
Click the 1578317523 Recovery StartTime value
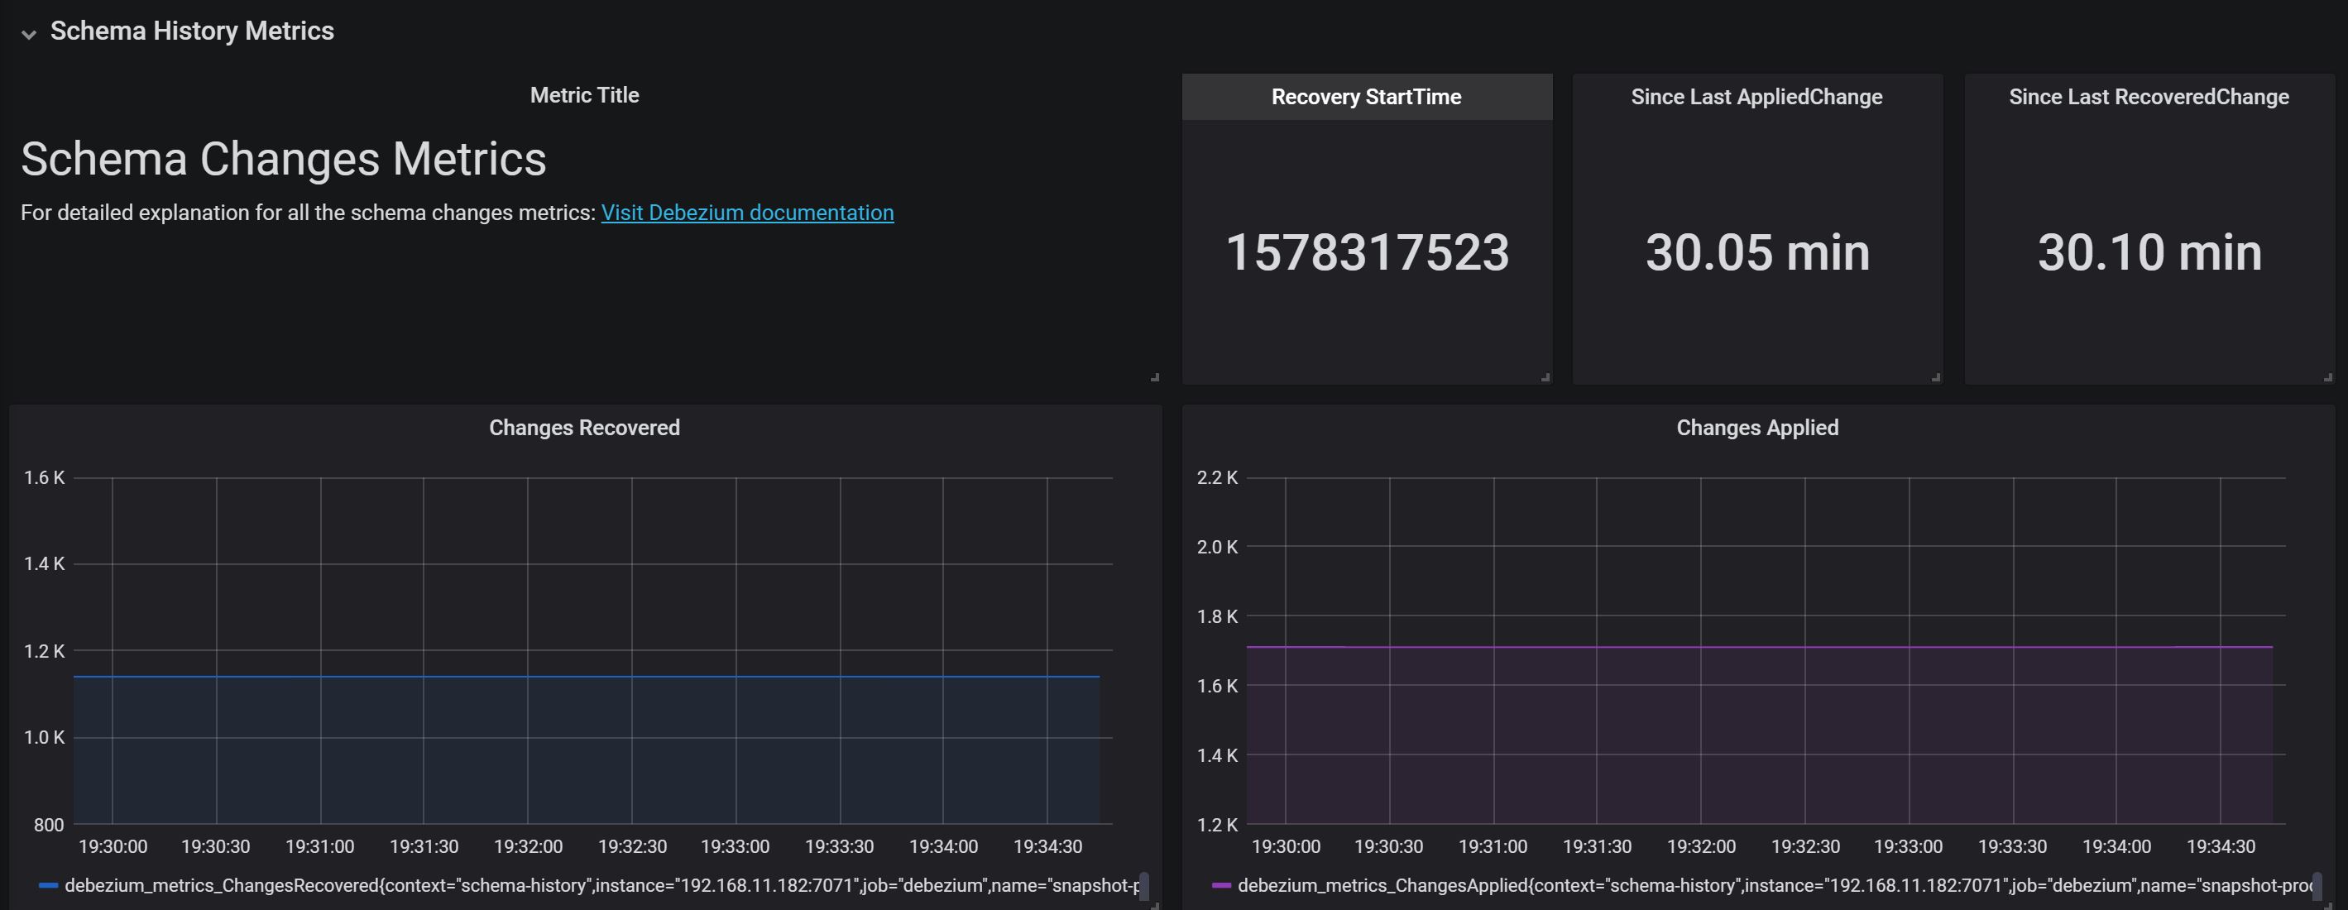1366,252
